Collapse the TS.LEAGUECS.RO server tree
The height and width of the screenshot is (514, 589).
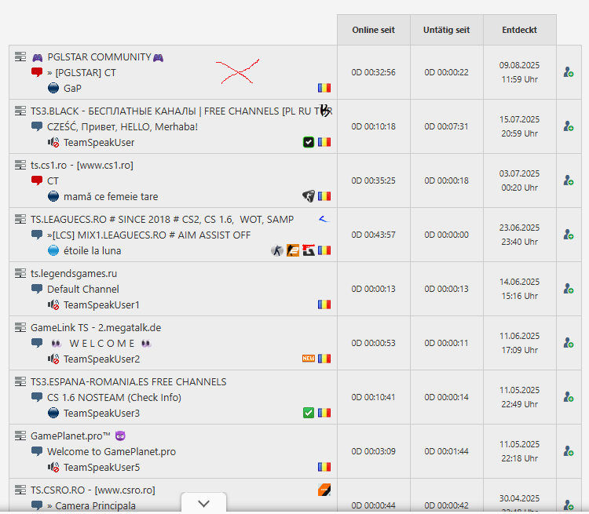pos(20,220)
